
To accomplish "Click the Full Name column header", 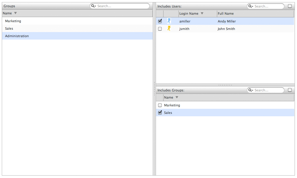I will click(x=226, y=13).
